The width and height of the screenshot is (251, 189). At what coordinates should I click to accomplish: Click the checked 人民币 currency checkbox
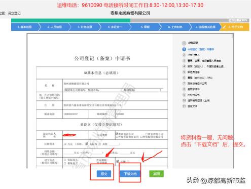coord(87,144)
